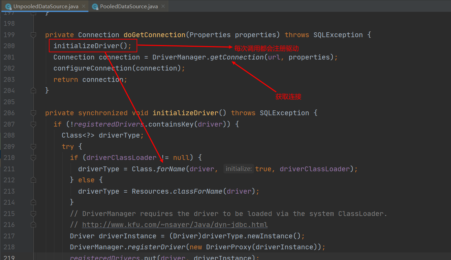Click the class icon on UnpooledDataSource.java tab
The image size is (451, 260).
8,6
